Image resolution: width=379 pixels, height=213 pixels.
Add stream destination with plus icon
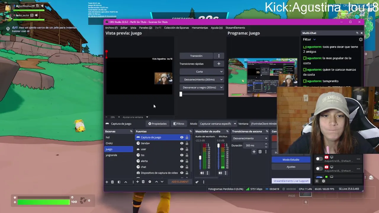[317, 181]
